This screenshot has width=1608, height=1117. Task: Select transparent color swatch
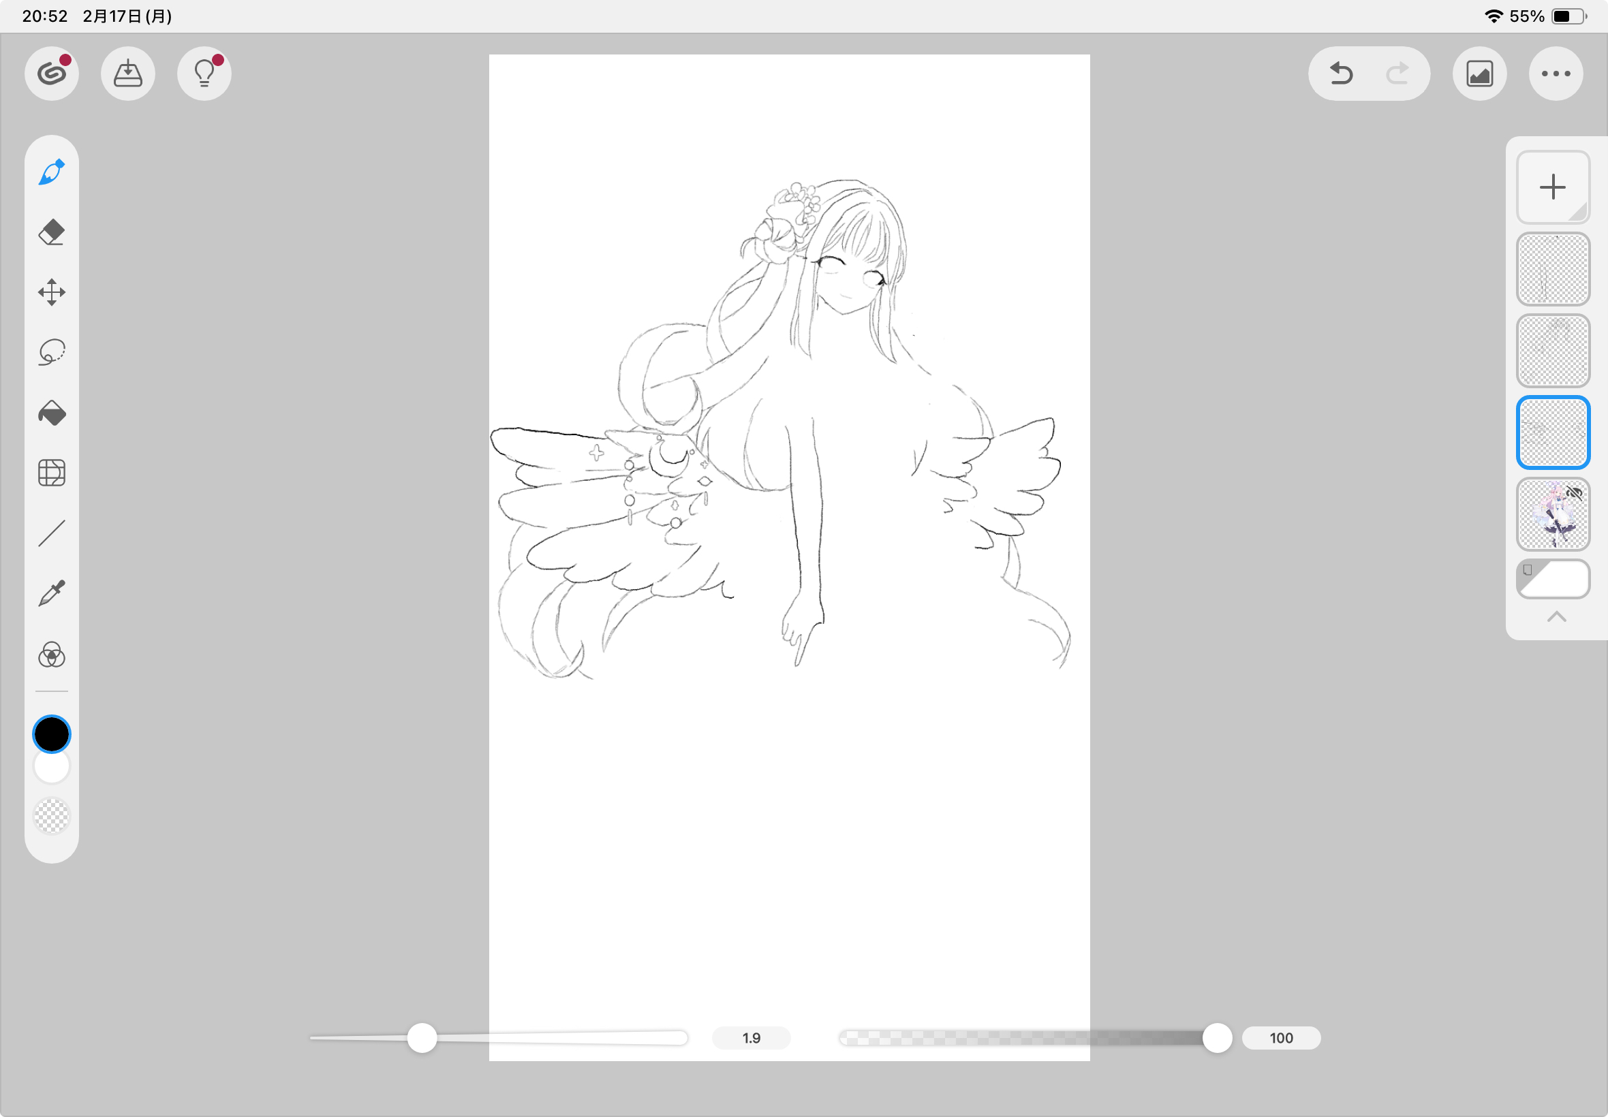tap(52, 815)
